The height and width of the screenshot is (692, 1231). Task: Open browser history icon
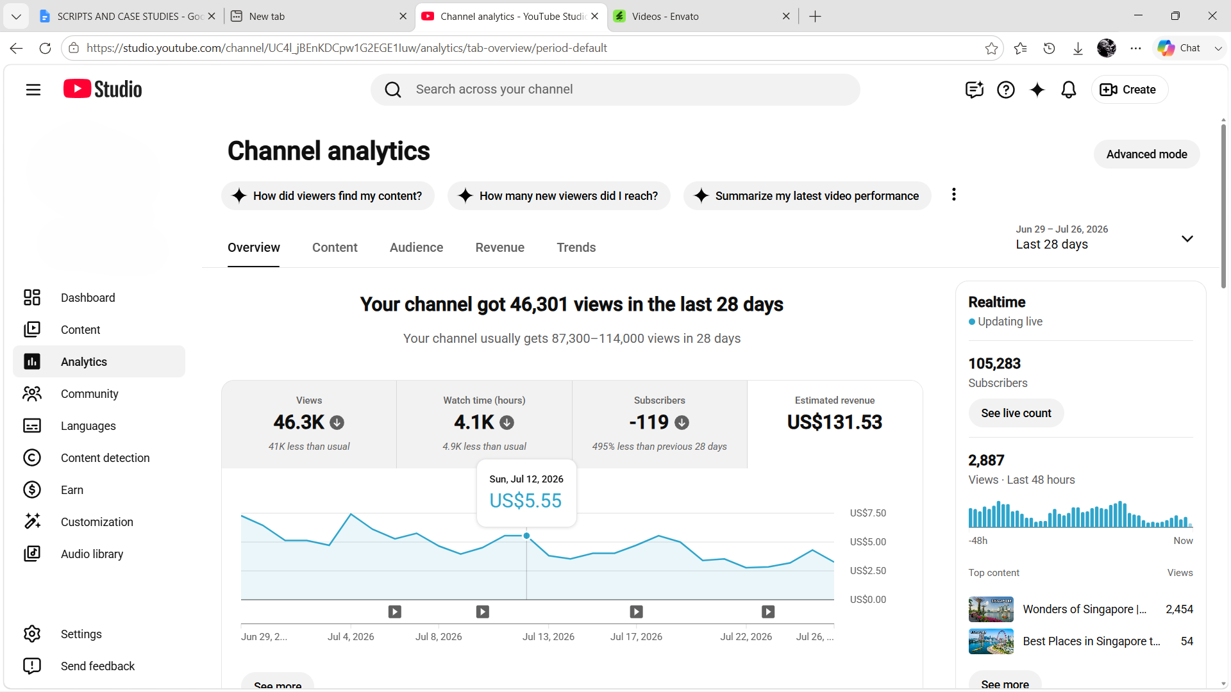coord(1049,48)
